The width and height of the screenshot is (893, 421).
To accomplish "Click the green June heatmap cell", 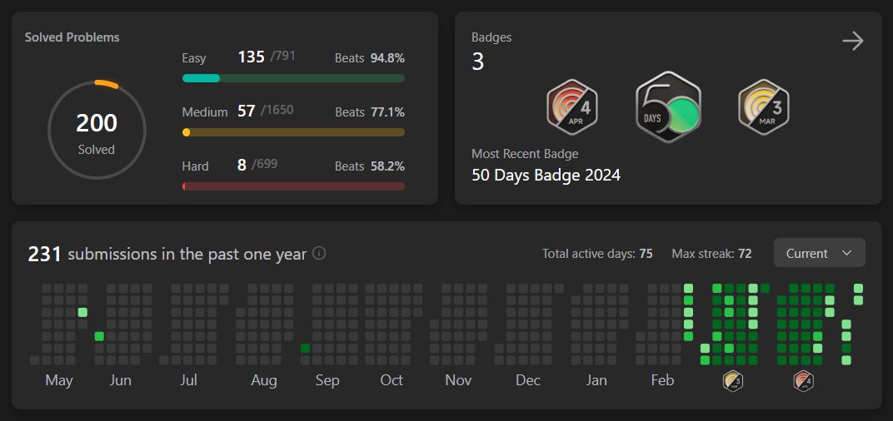I will tap(99, 336).
